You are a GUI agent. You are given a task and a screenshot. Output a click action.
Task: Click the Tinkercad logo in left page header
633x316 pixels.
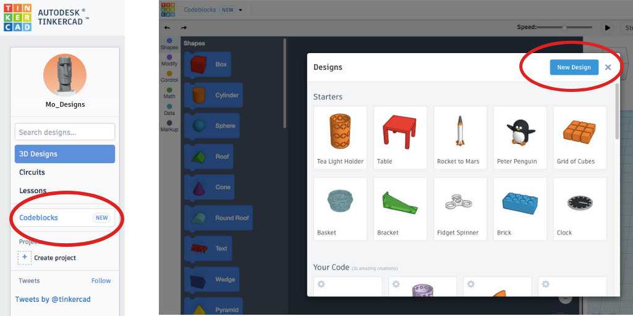(17, 18)
